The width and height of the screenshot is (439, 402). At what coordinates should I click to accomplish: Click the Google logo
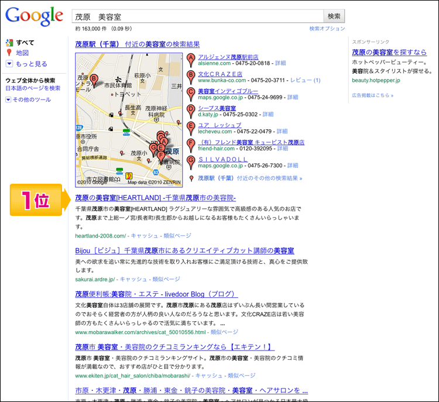(x=34, y=16)
